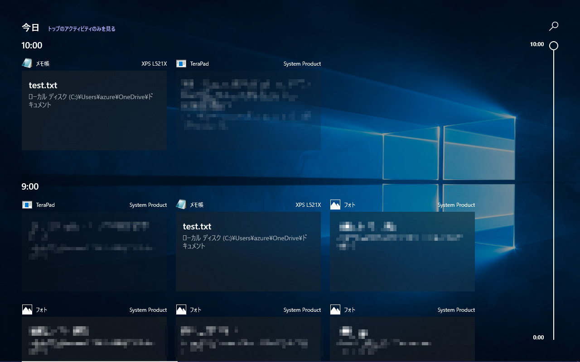
Task: Click the 10:00 section heading above the cards
Action: coord(32,45)
